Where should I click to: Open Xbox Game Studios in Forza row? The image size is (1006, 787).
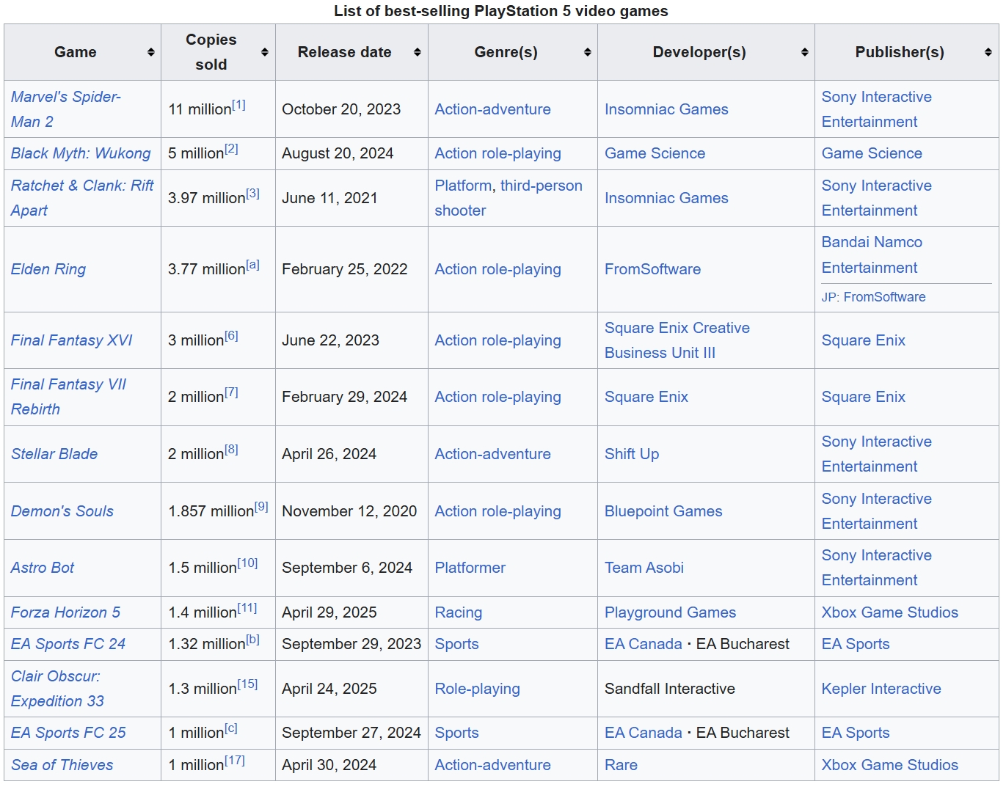(x=890, y=612)
